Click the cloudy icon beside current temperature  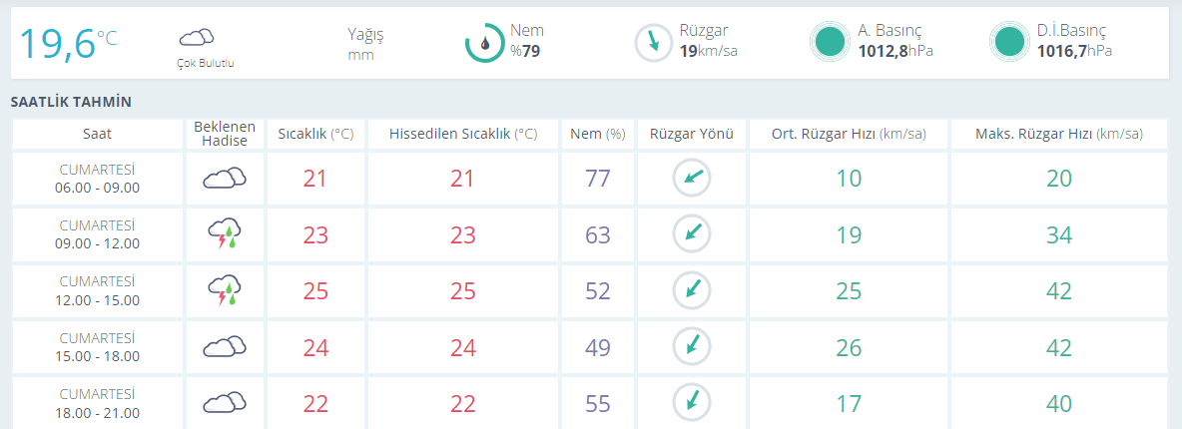coord(196,38)
